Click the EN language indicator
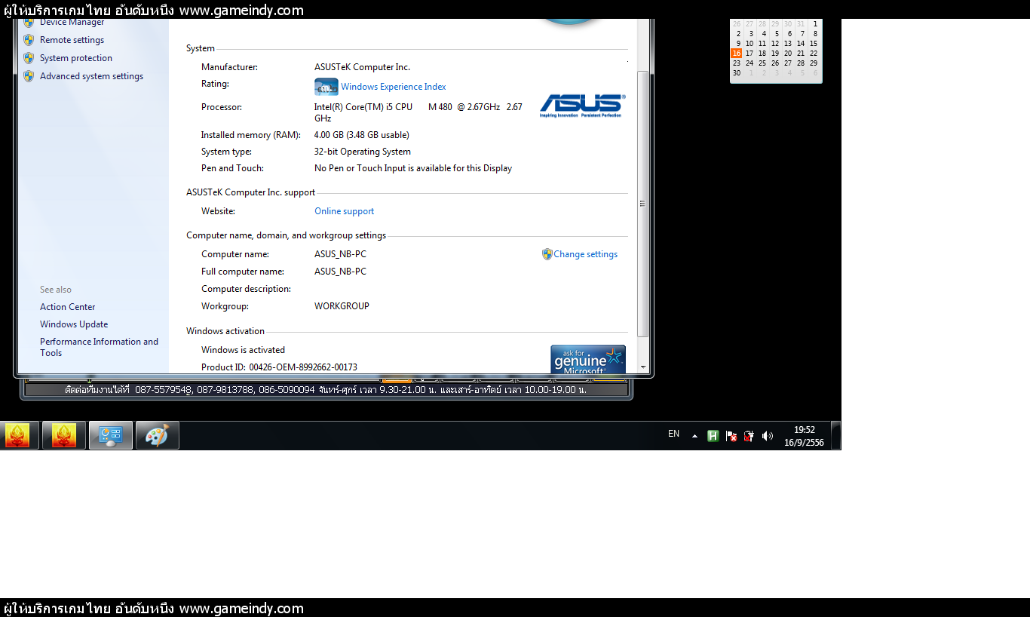Image resolution: width=1030 pixels, height=617 pixels. 673,434
